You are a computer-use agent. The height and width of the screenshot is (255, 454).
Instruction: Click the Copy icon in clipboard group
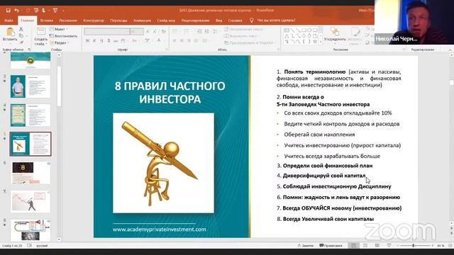[x=21, y=36]
